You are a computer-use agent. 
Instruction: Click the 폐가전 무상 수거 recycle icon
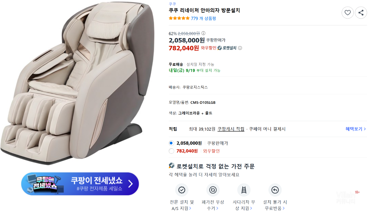point(213,190)
